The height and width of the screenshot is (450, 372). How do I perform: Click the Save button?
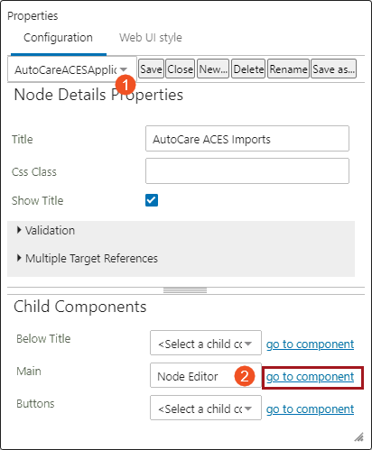tap(151, 69)
